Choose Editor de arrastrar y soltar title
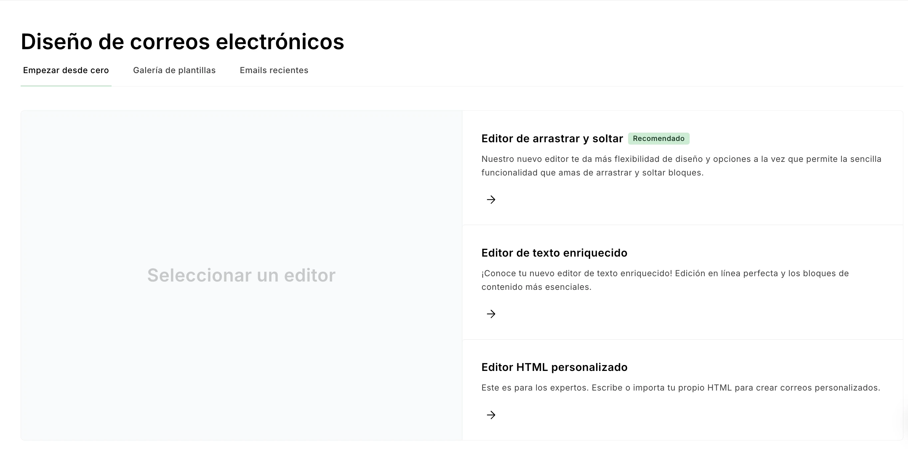Screen dimensions: 908x462 click(x=552, y=139)
